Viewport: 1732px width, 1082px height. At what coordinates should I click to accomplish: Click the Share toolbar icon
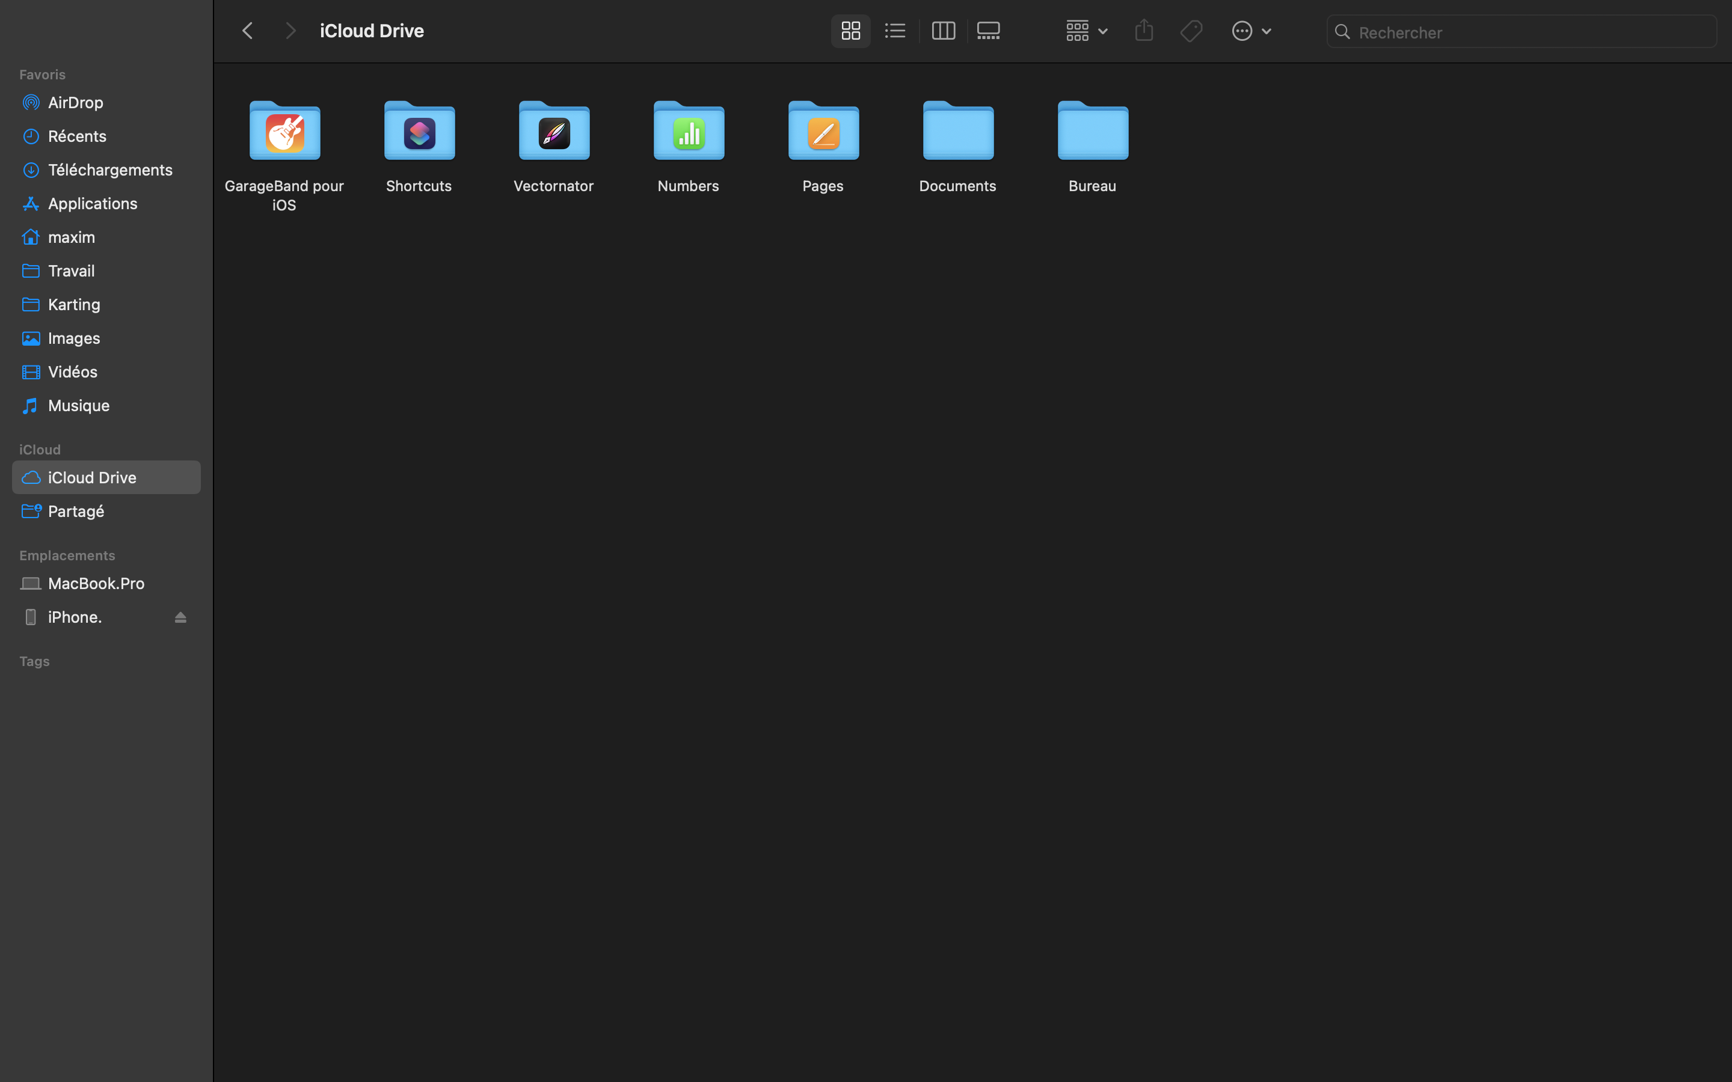(x=1144, y=31)
